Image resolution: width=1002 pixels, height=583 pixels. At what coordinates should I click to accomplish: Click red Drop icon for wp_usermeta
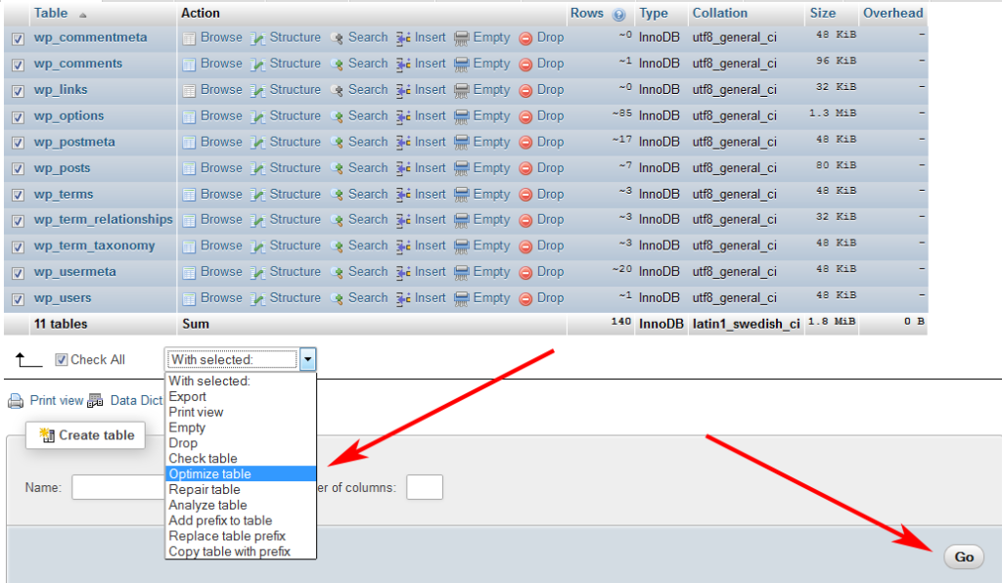[525, 273]
